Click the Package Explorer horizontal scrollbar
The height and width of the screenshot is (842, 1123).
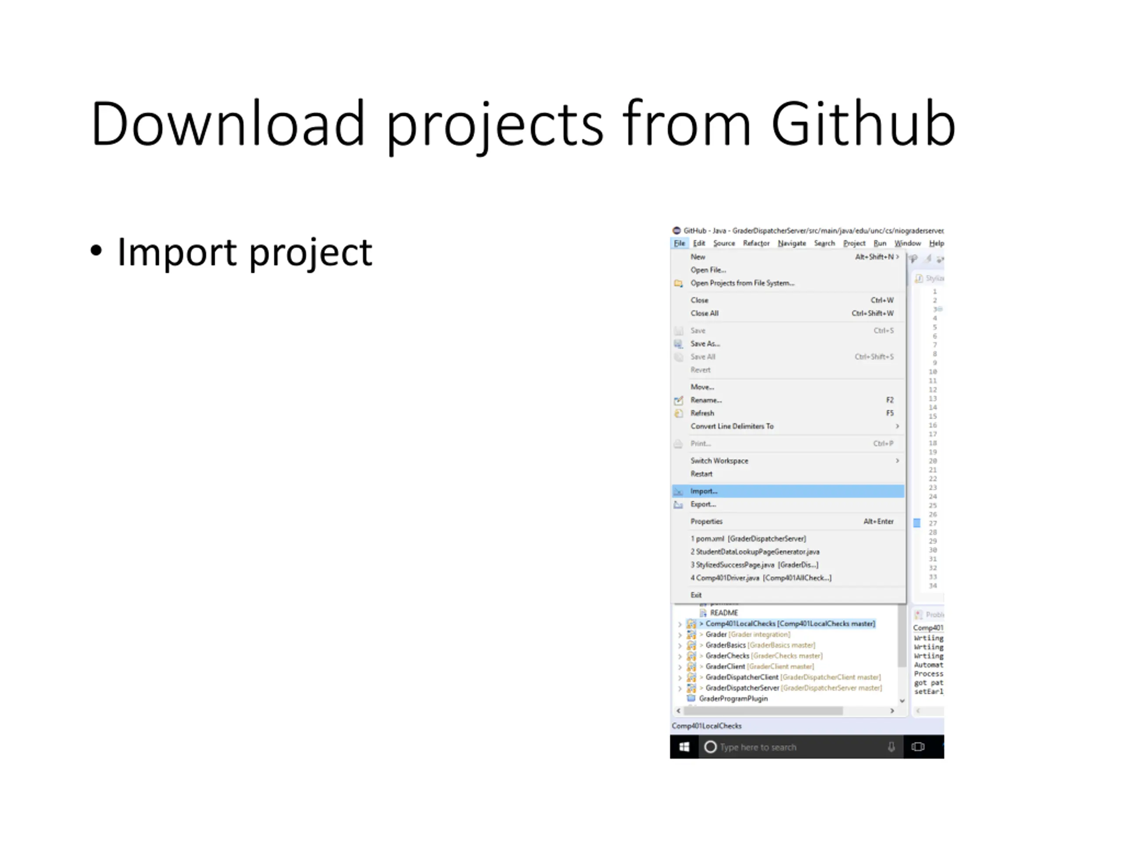[x=763, y=711]
